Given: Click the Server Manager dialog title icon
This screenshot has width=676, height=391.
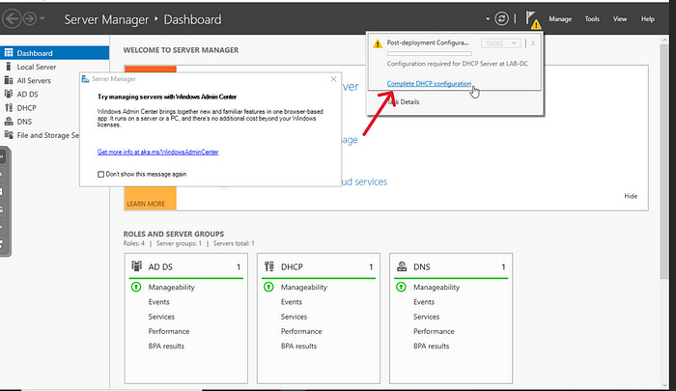Looking at the screenshot, I should click(x=85, y=79).
